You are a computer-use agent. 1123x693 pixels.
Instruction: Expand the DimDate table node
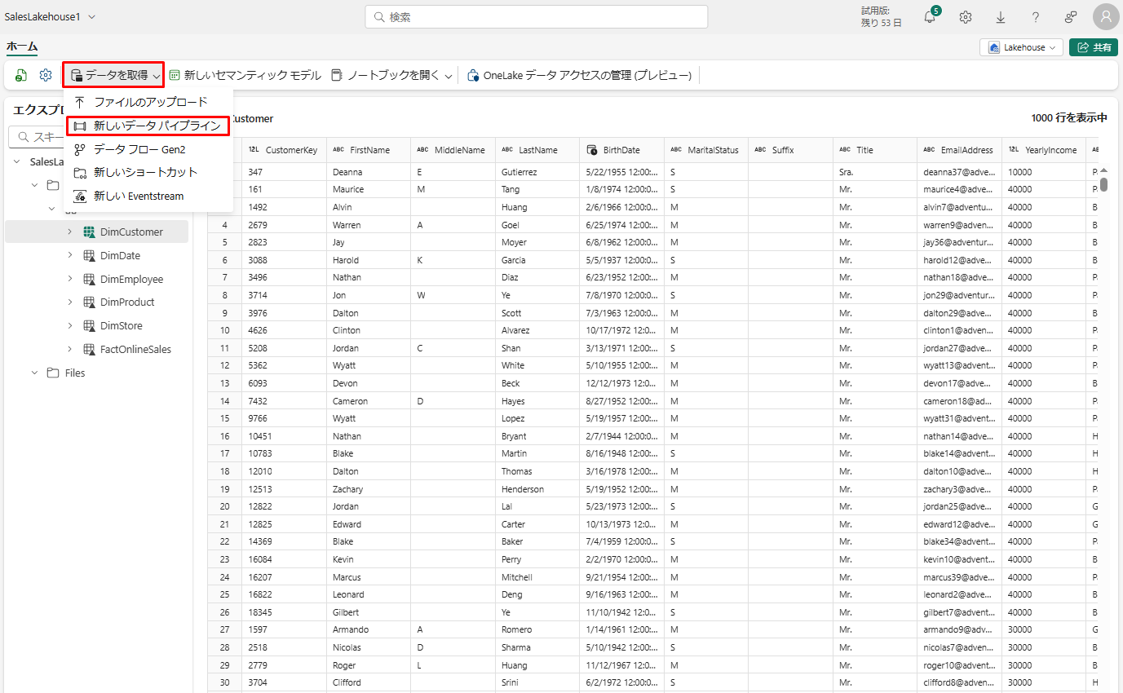[x=70, y=256]
